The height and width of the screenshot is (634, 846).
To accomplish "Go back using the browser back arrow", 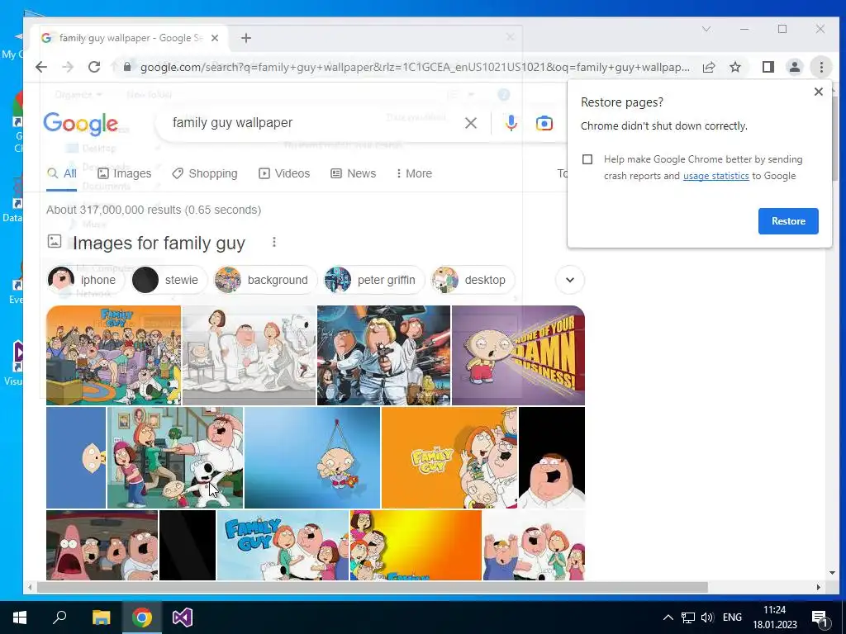I will coord(41,67).
